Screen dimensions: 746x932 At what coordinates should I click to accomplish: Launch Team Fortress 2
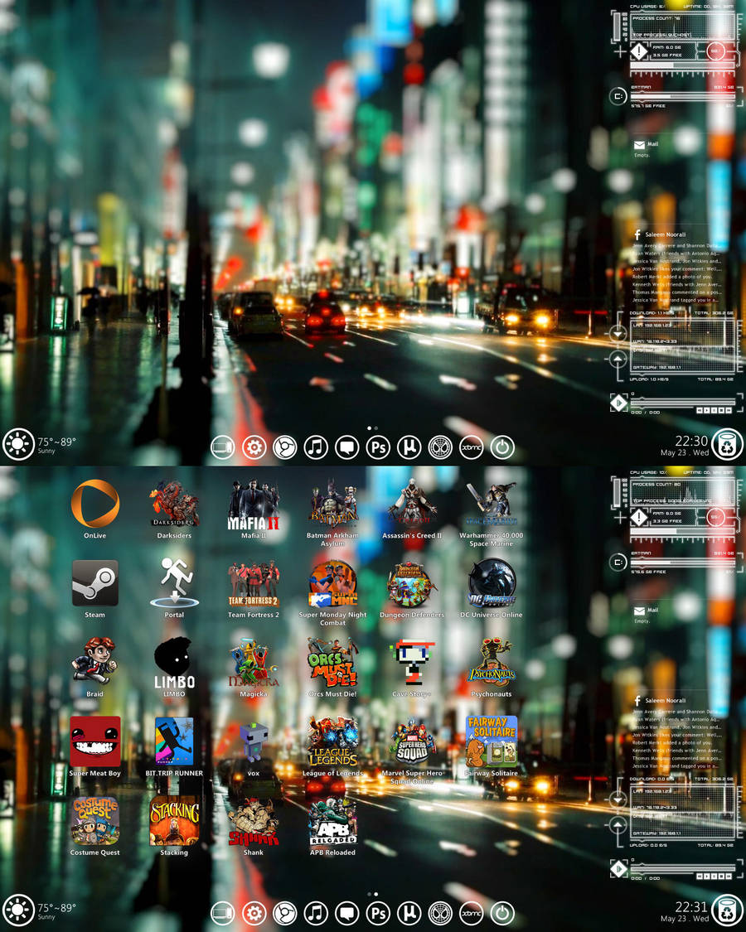(x=253, y=583)
